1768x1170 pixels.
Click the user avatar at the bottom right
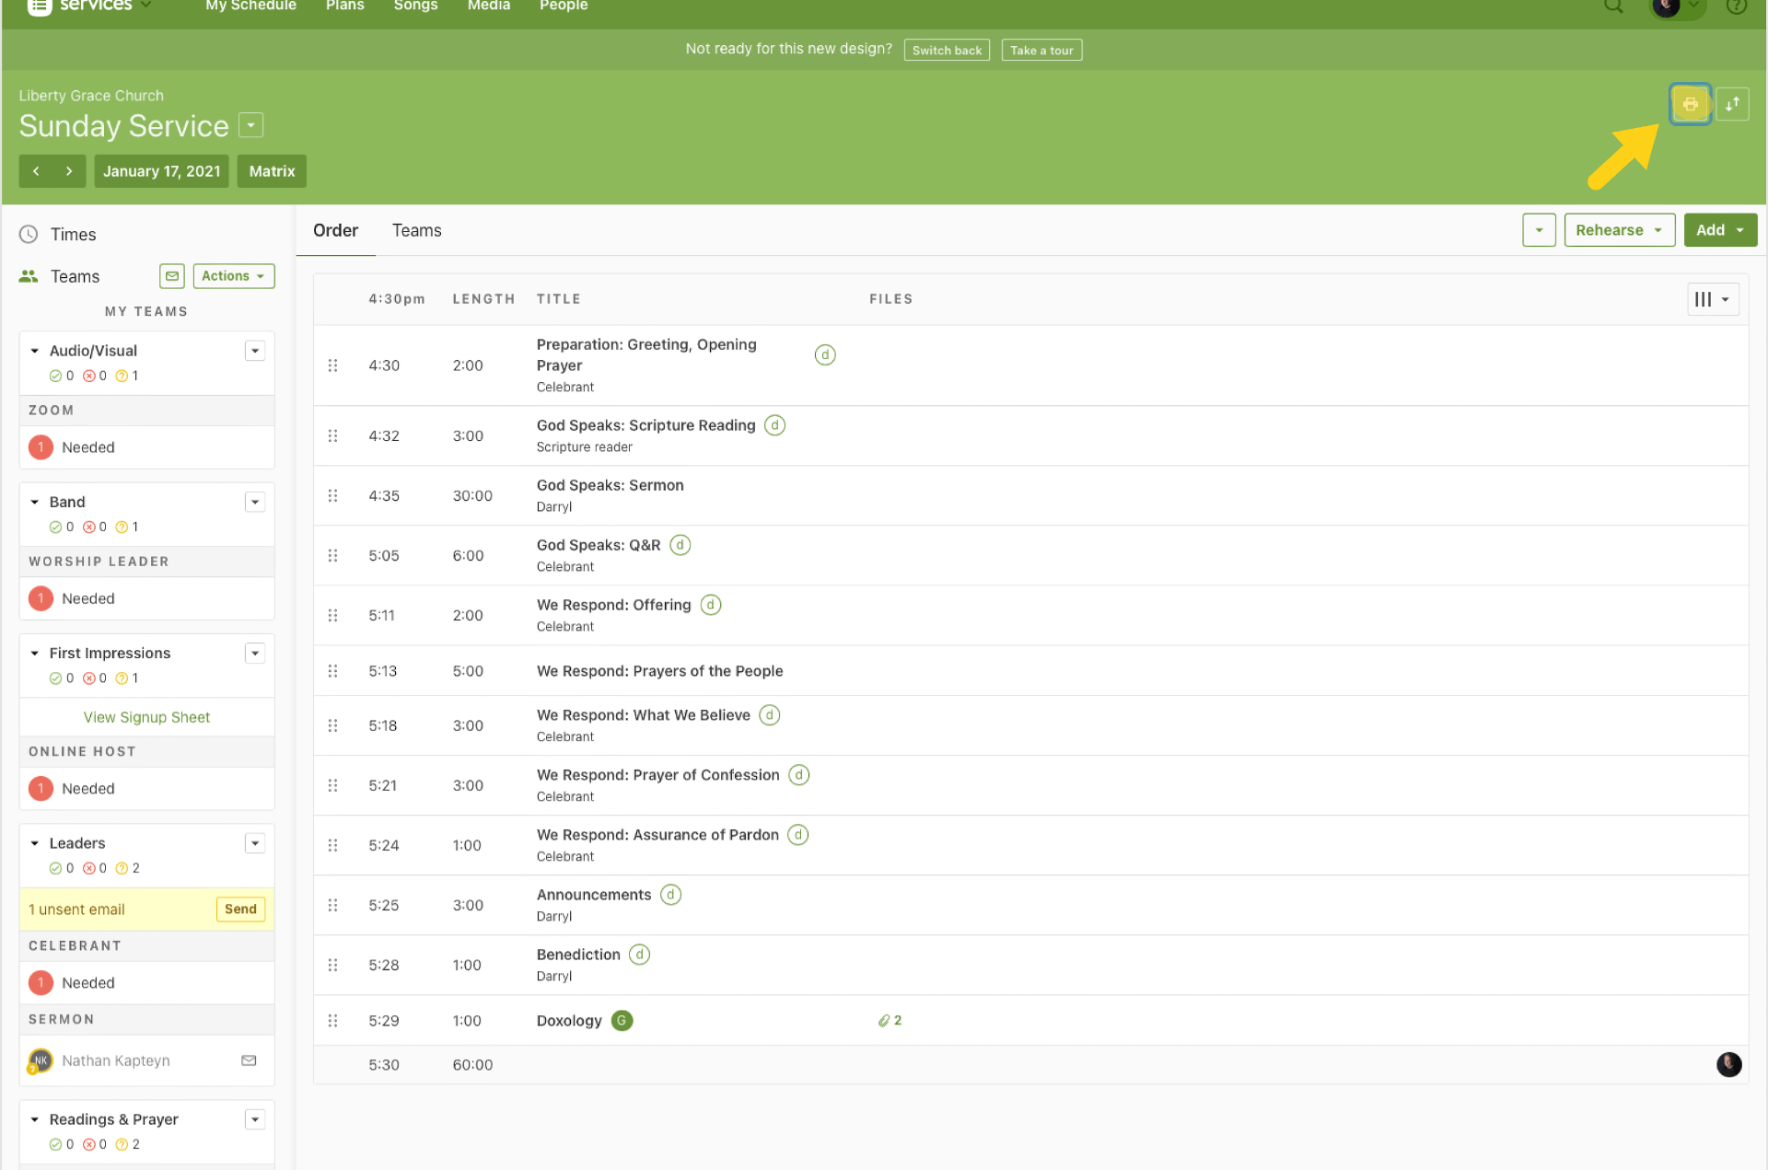point(1728,1064)
